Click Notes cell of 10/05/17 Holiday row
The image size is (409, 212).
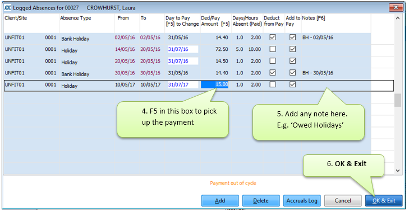pyautogui.click(x=336, y=85)
